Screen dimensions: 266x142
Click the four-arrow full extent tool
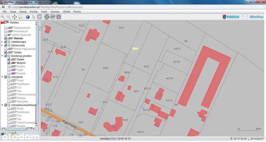tap(14, 17)
